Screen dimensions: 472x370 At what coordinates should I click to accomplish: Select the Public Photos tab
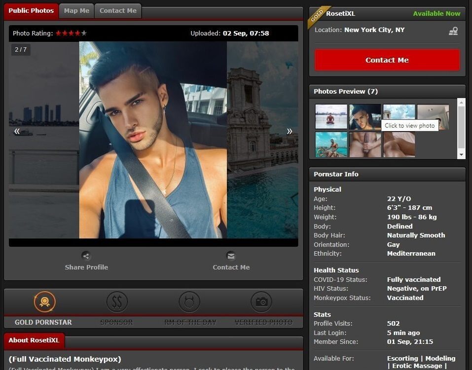click(31, 11)
